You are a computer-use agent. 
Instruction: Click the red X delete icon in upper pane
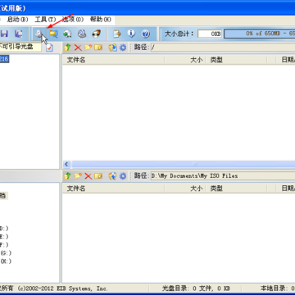pos(78,48)
